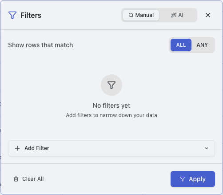Image resolution: width=223 pixels, height=195 pixels.
Task: Select the ANY match toggle
Action: point(202,45)
